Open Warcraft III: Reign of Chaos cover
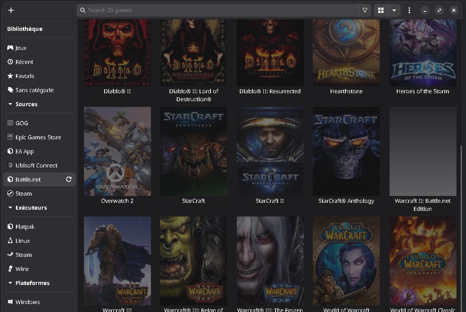Viewport: 466px width, 312px height. (x=193, y=261)
